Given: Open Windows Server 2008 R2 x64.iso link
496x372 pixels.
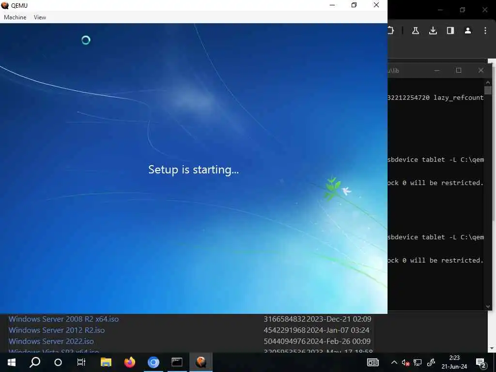Looking at the screenshot, I should [x=63, y=319].
